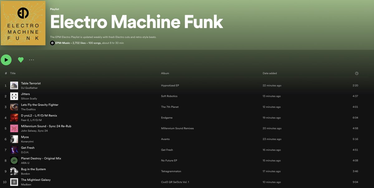
Task: Open artist D.O.H.
Action: coord(25,152)
